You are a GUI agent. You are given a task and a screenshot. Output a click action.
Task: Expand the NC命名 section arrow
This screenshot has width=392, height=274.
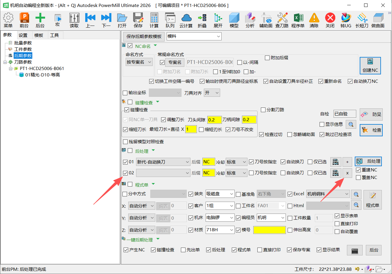coord(155,46)
